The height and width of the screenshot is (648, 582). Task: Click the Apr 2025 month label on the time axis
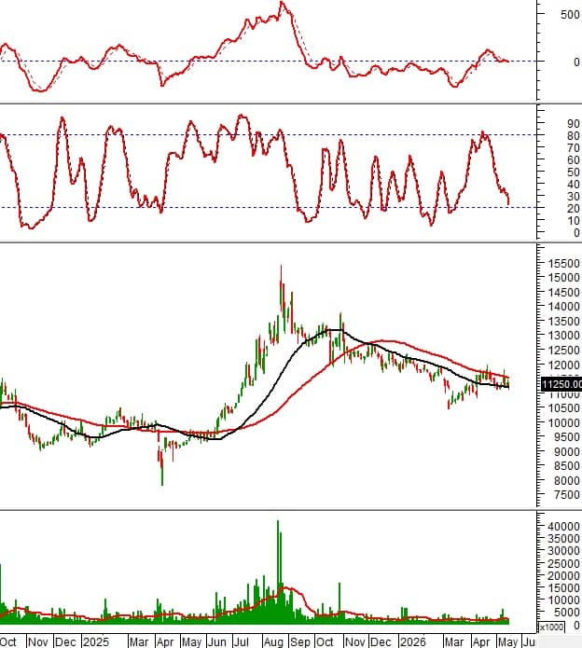pos(165,641)
